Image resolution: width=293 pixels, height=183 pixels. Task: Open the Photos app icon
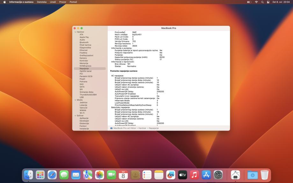[x=99, y=175]
